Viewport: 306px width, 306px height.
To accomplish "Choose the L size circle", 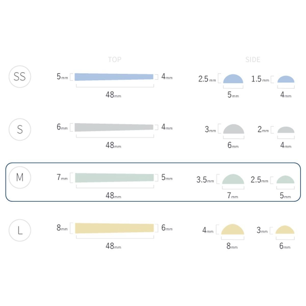I will (20, 230).
